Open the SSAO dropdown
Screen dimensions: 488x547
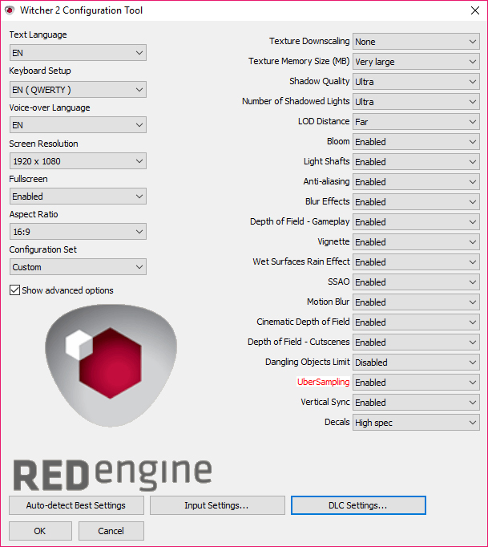click(x=416, y=282)
